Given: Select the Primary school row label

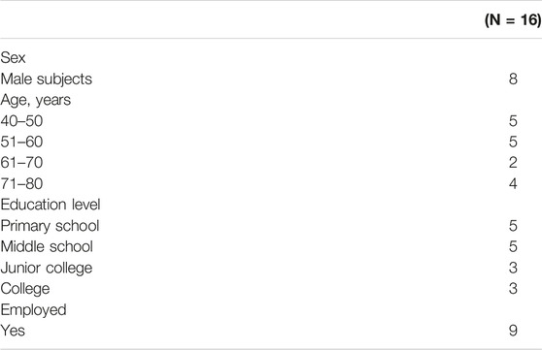Looking at the screenshot, I should pyautogui.click(x=50, y=226).
